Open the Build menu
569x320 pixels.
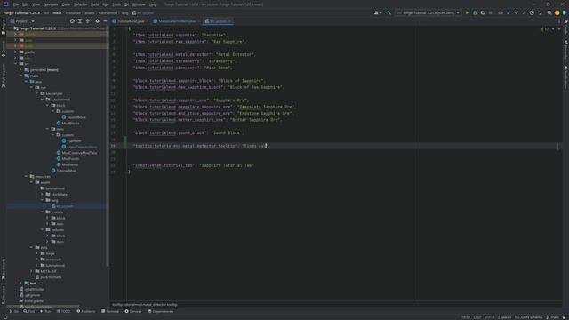[95, 4]
